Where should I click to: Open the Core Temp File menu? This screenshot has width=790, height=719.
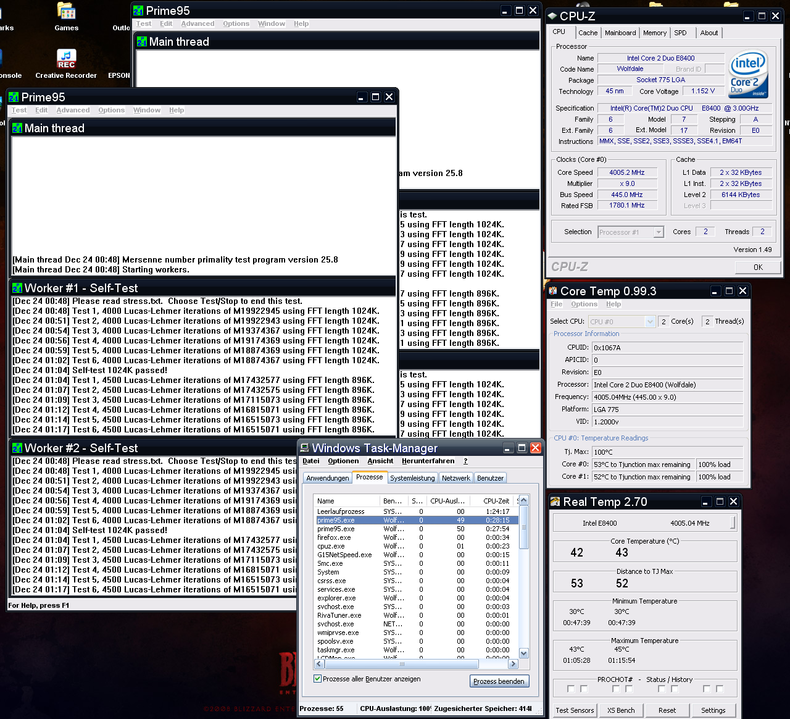tap(557, 304)
